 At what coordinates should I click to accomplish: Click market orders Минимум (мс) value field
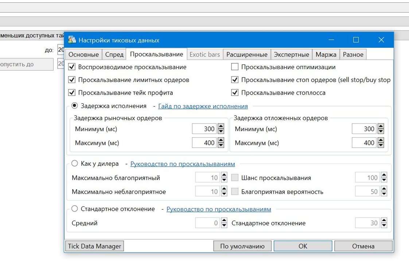[204, 129]
